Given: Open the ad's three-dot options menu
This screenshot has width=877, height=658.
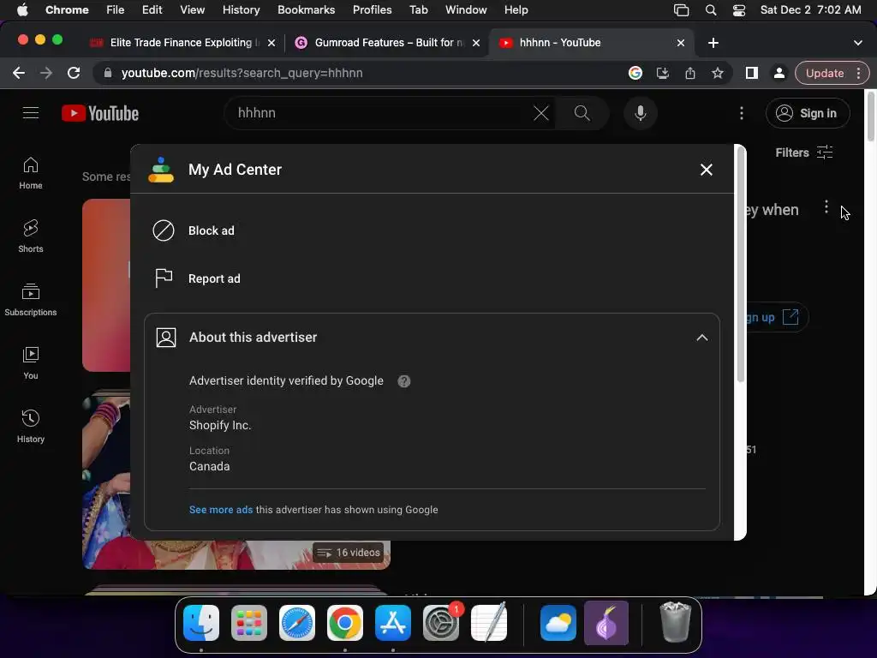Looking at the screenshot, I should 826,207.
